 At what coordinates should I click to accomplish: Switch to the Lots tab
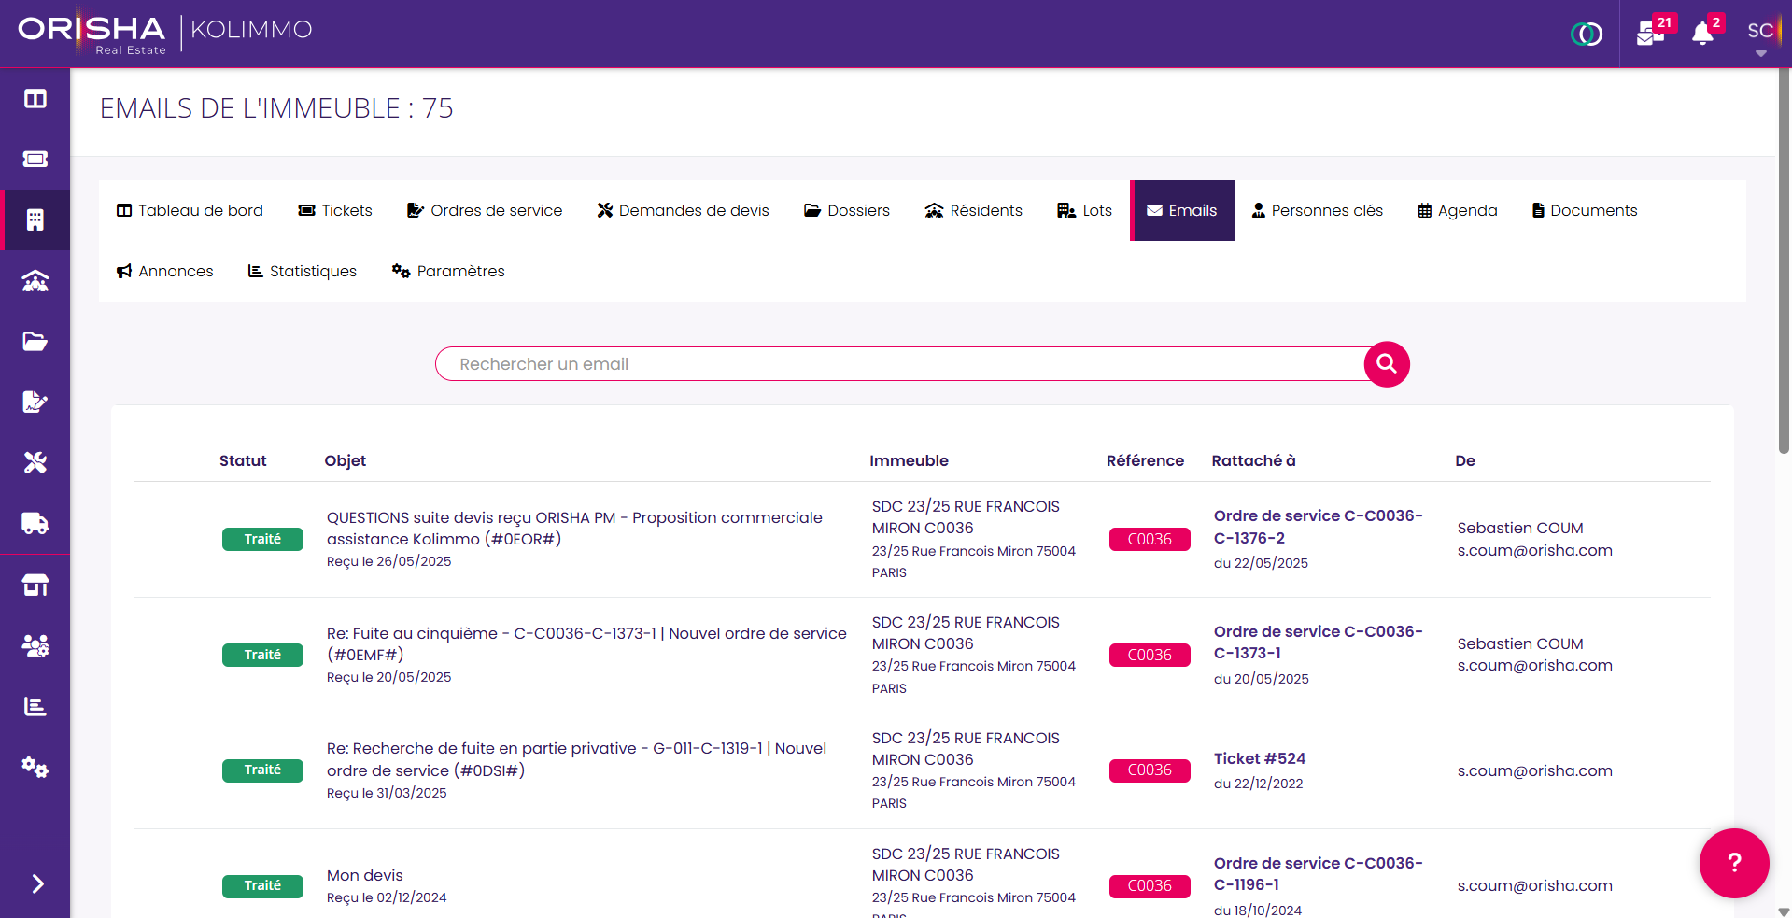pyautogui.click(x=1085, y=211)
